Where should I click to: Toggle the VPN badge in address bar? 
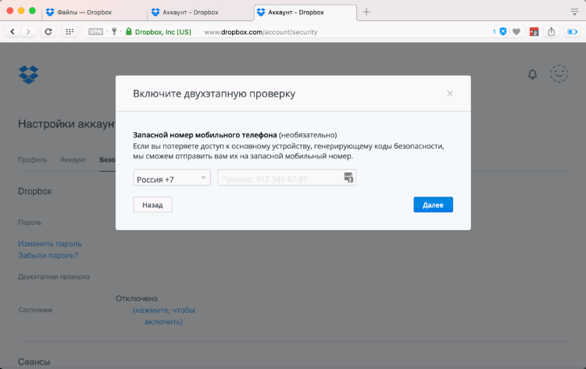[95, 31]
